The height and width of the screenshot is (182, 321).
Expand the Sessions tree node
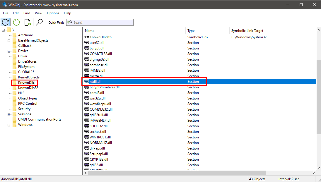[x=9, y=114]
